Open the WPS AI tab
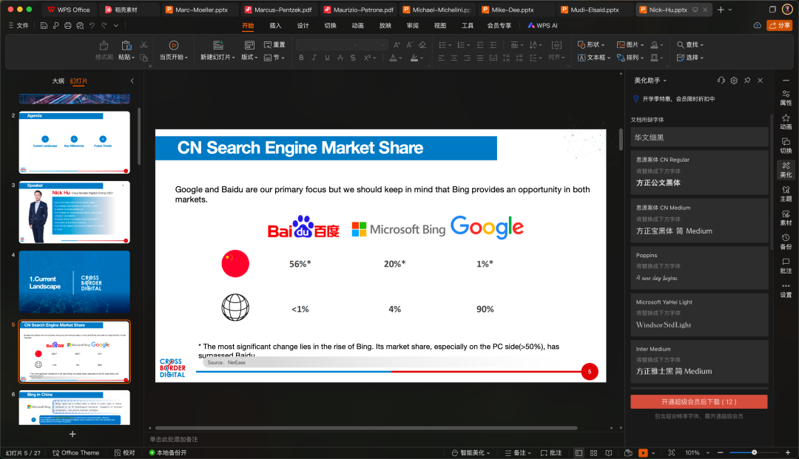Screen dimensions: 799x459 point(543,25)
